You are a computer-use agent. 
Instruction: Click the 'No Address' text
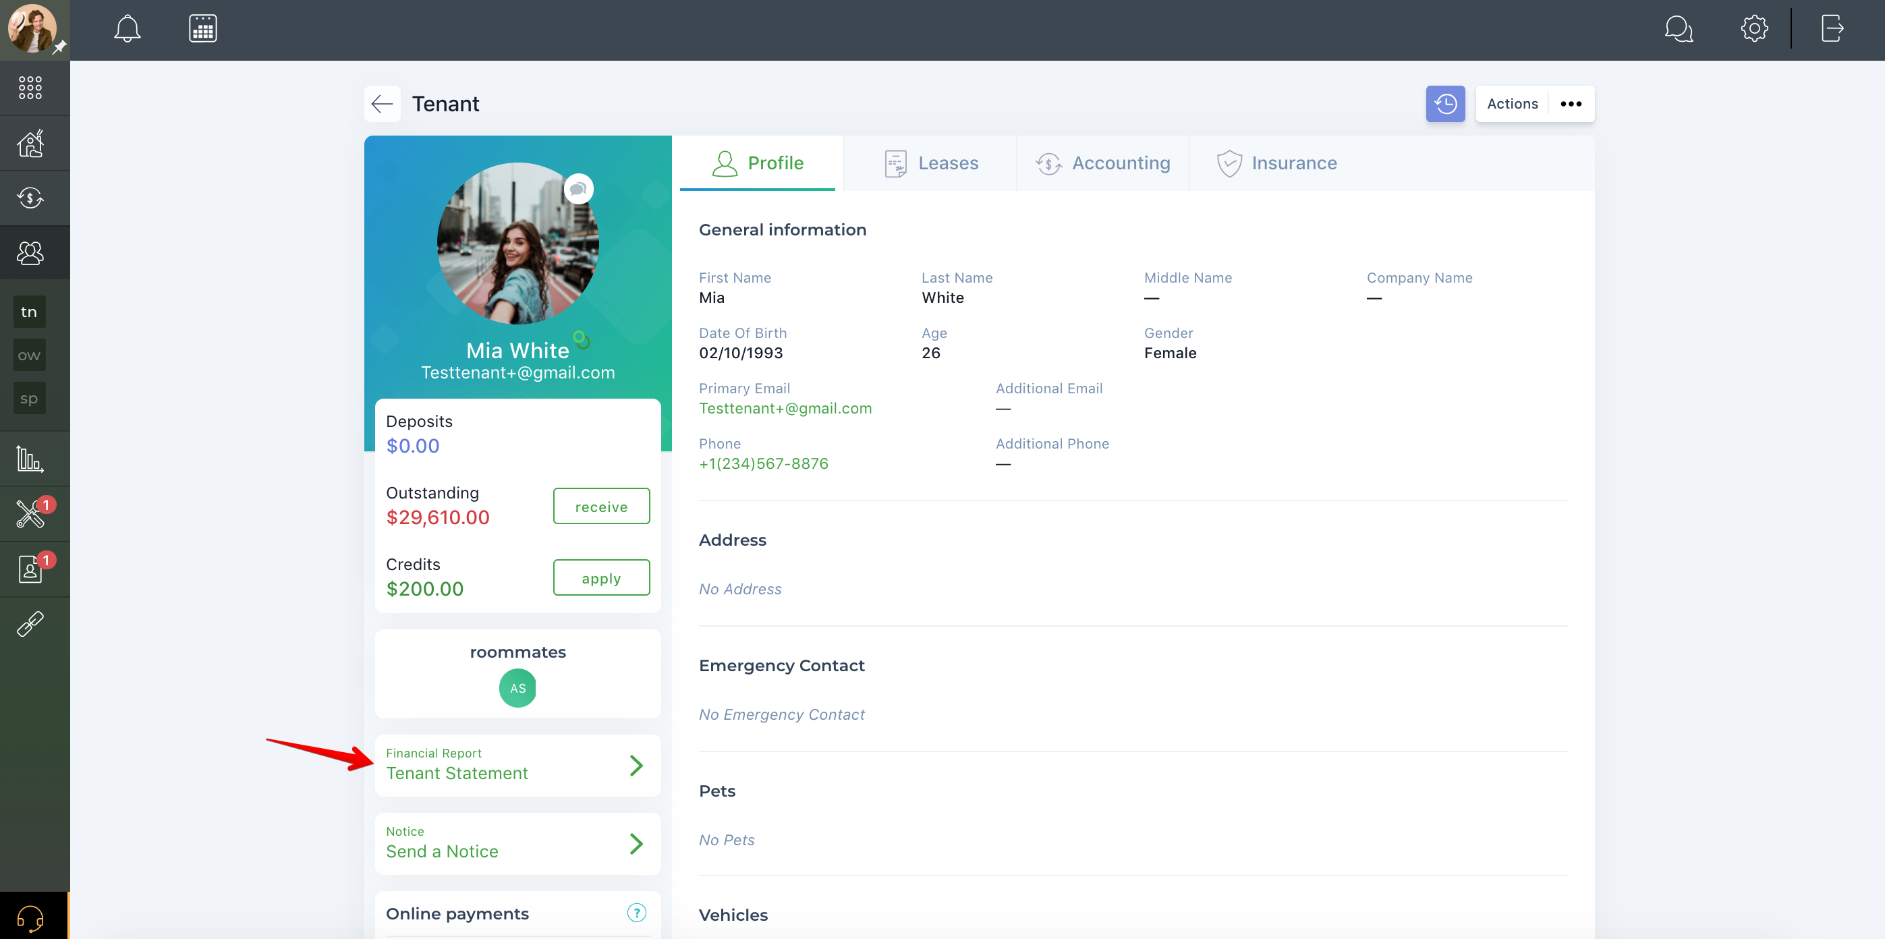(740, 589)
